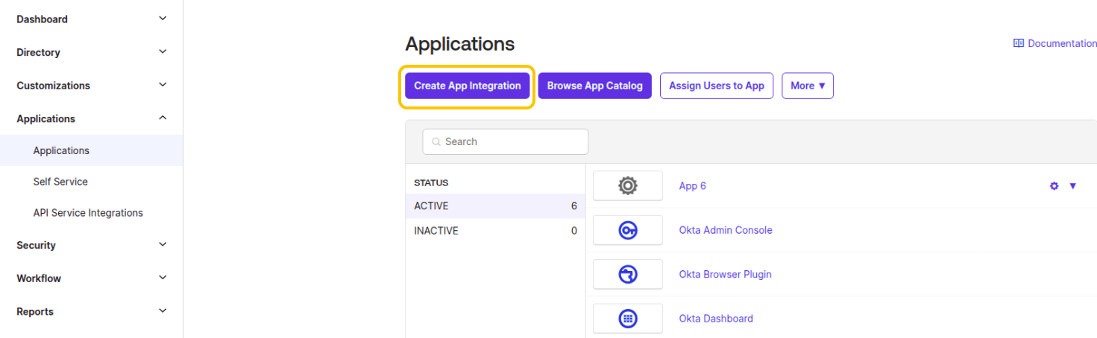Open the App 6 settings gear icon
This screenshot has height=338, width=1097.
click(x=1054, y=186)
